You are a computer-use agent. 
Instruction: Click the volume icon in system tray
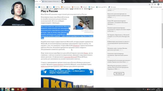pos(150,89)
